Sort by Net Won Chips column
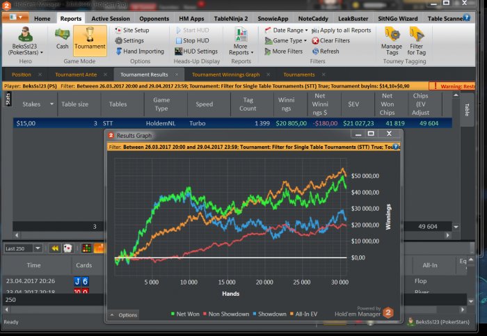Viewport: 487px width, 336px height. click(x=387, y=104)
